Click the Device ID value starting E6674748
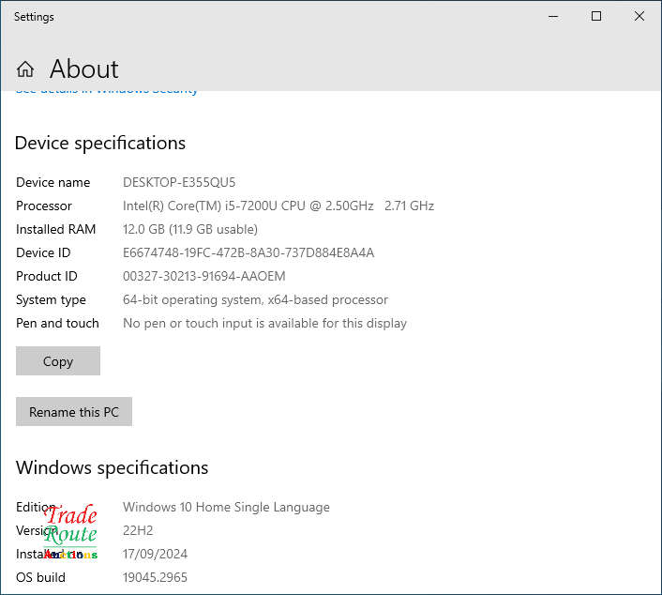The width and height of the screenshot is (662, 595). click(248, 252)
